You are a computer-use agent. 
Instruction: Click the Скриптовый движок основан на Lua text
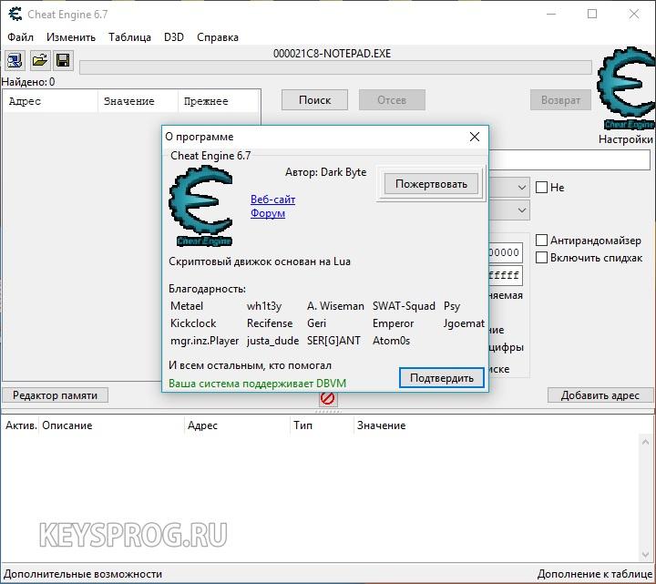pyautogui.click(x=260, y=261)
